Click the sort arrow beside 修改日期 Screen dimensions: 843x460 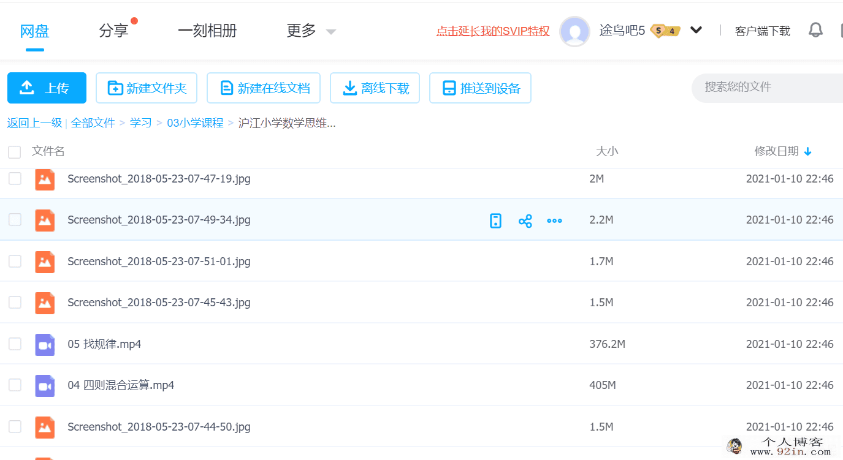[807, 151]
